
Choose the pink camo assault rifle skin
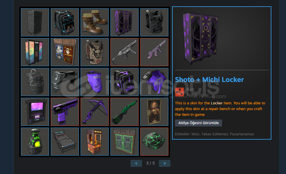click(154, 52)
